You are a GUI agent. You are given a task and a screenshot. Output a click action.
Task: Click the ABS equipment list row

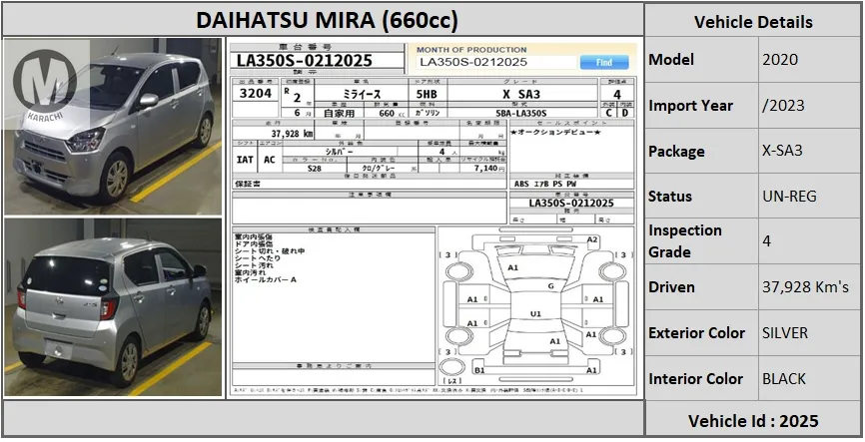coord(571,184)
